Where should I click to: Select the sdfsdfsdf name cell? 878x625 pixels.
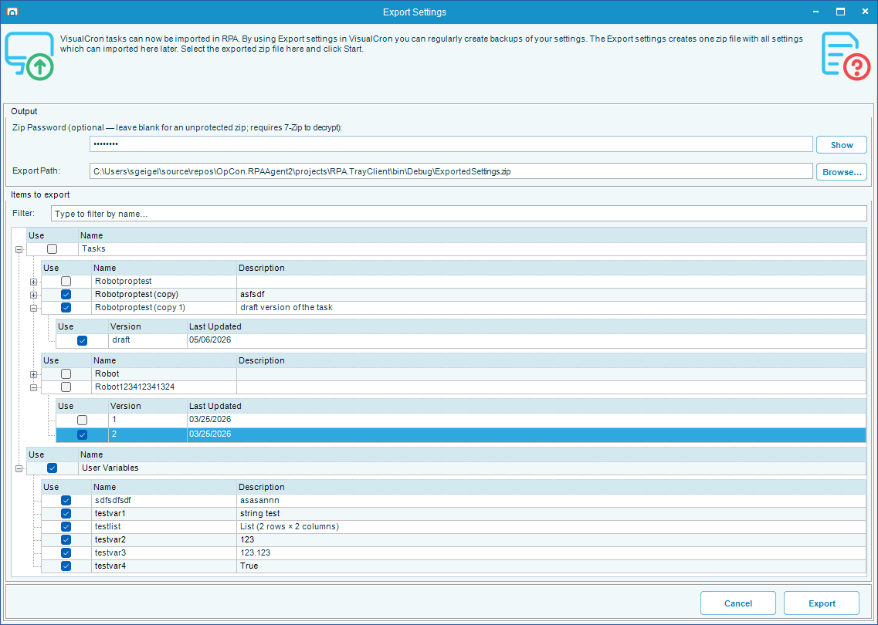164,500
